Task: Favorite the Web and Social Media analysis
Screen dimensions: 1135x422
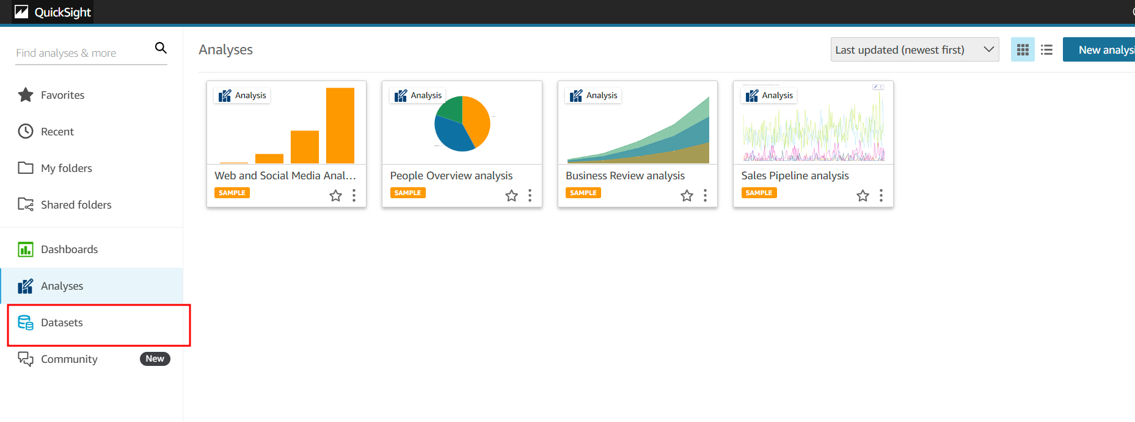Action: pyautogui.click(x=335, y=196)
